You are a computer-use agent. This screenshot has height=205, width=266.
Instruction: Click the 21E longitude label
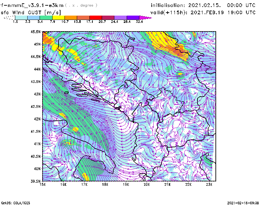tap(168, 184)
